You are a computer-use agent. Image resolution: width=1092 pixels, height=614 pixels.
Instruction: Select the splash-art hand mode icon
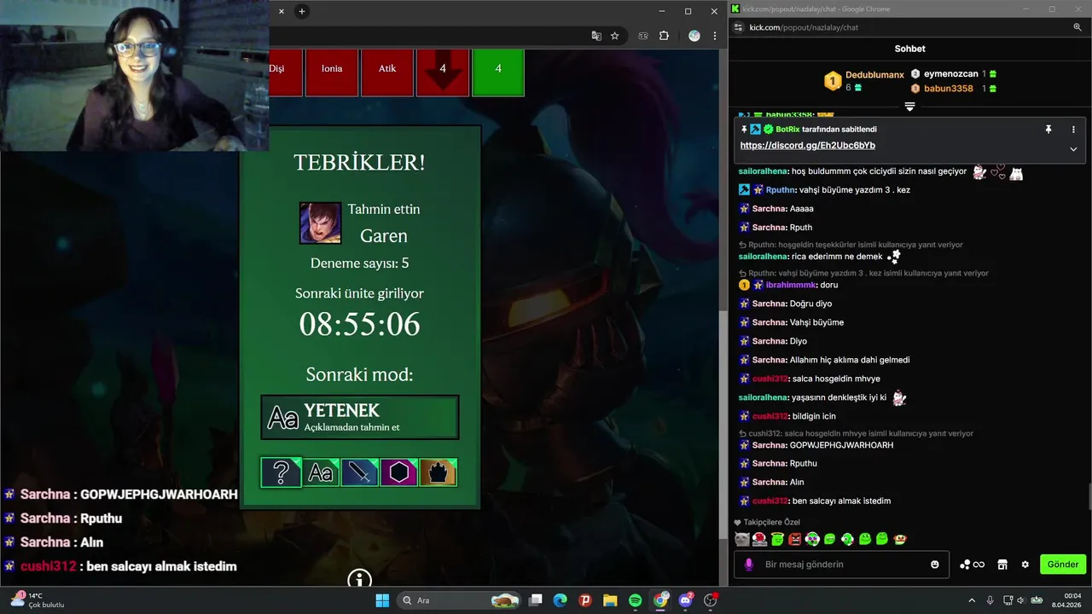(x=438, y=472)
